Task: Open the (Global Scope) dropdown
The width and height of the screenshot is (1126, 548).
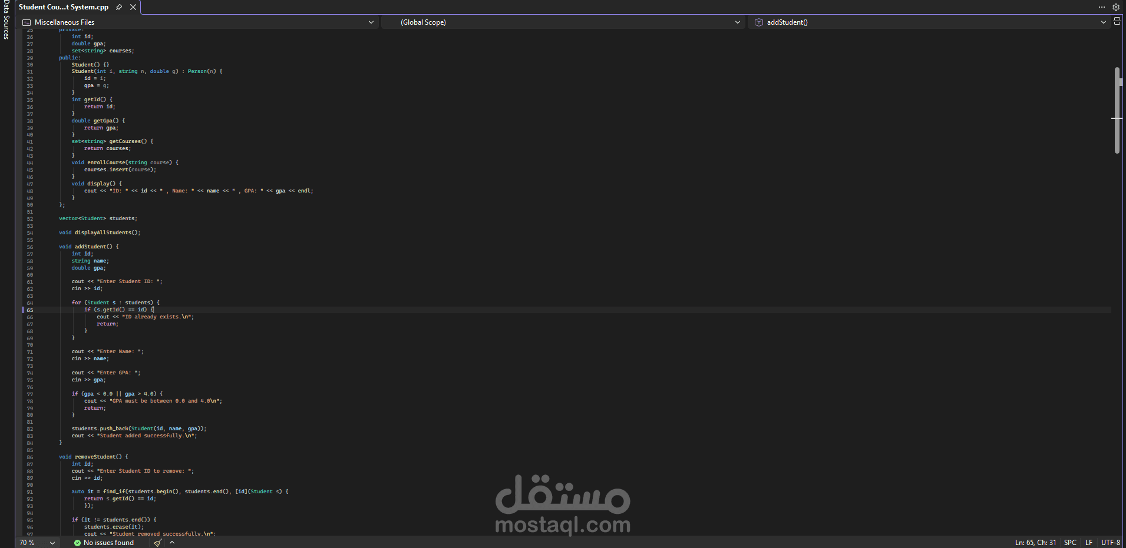Action: click(x=564, y=22)
